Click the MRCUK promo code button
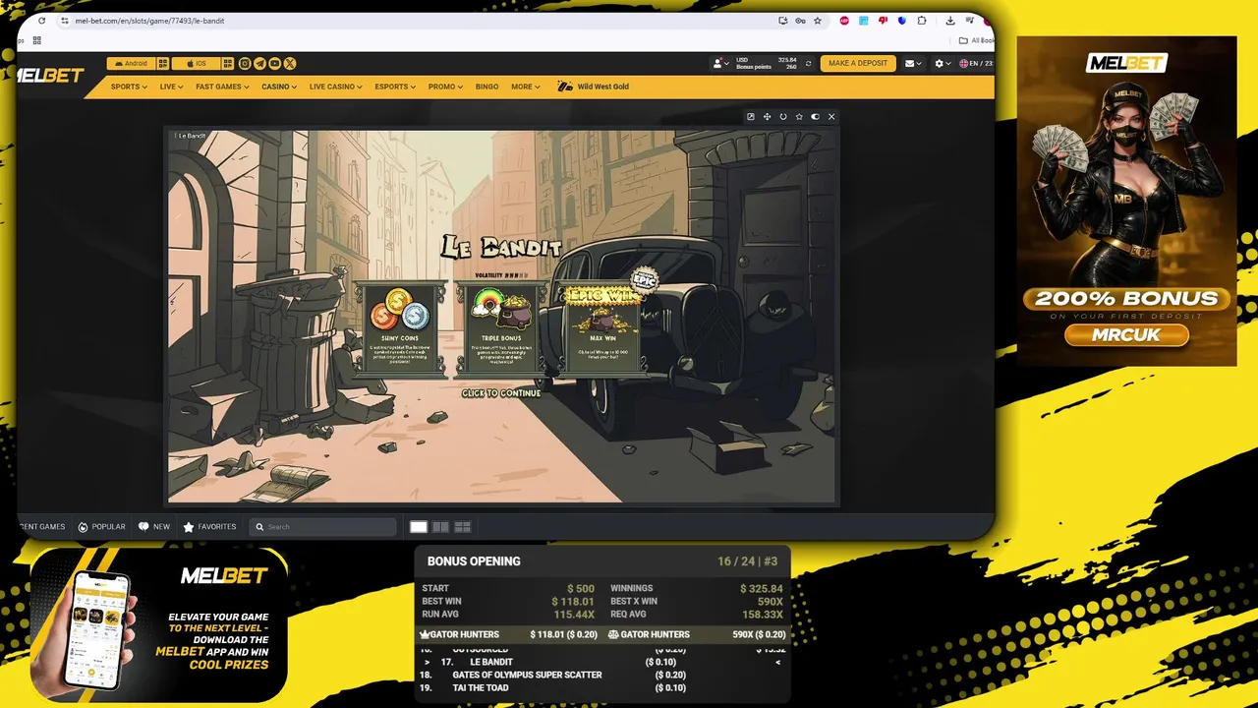 point(1126,335)
